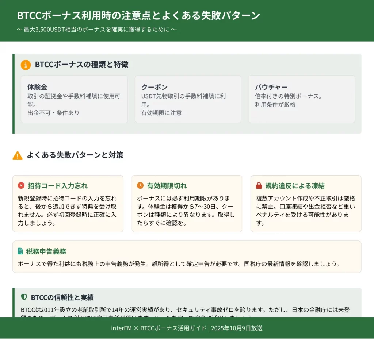Click the green shield icon beside BTCCの信頼性と実績
This screenshot has height=339, width=374.
(24, 297)
